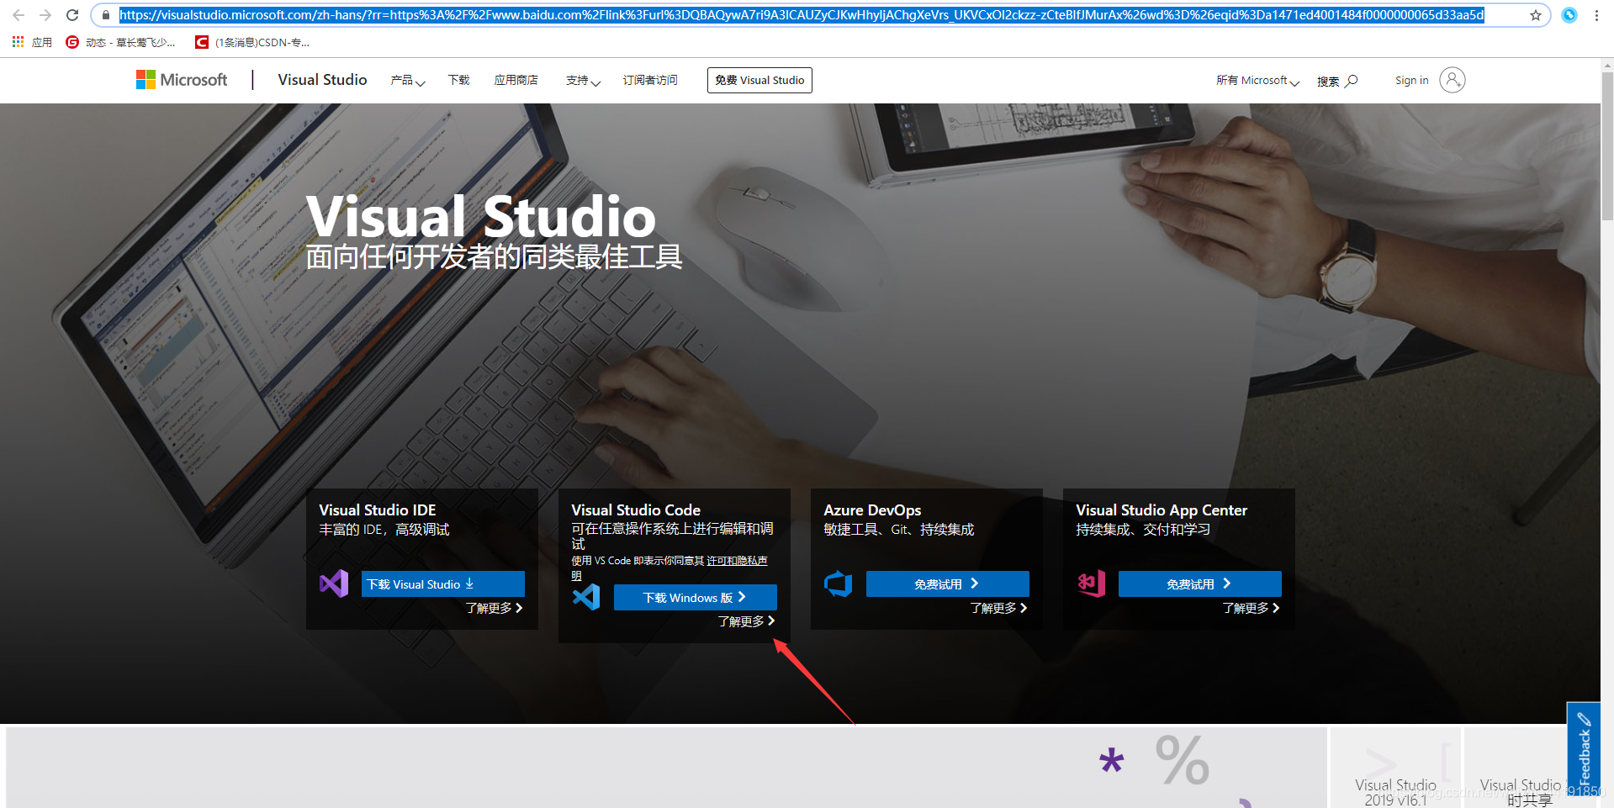Click App Center 免费试用 button
Screen dimensions: 1614x808
(1200, 584)
